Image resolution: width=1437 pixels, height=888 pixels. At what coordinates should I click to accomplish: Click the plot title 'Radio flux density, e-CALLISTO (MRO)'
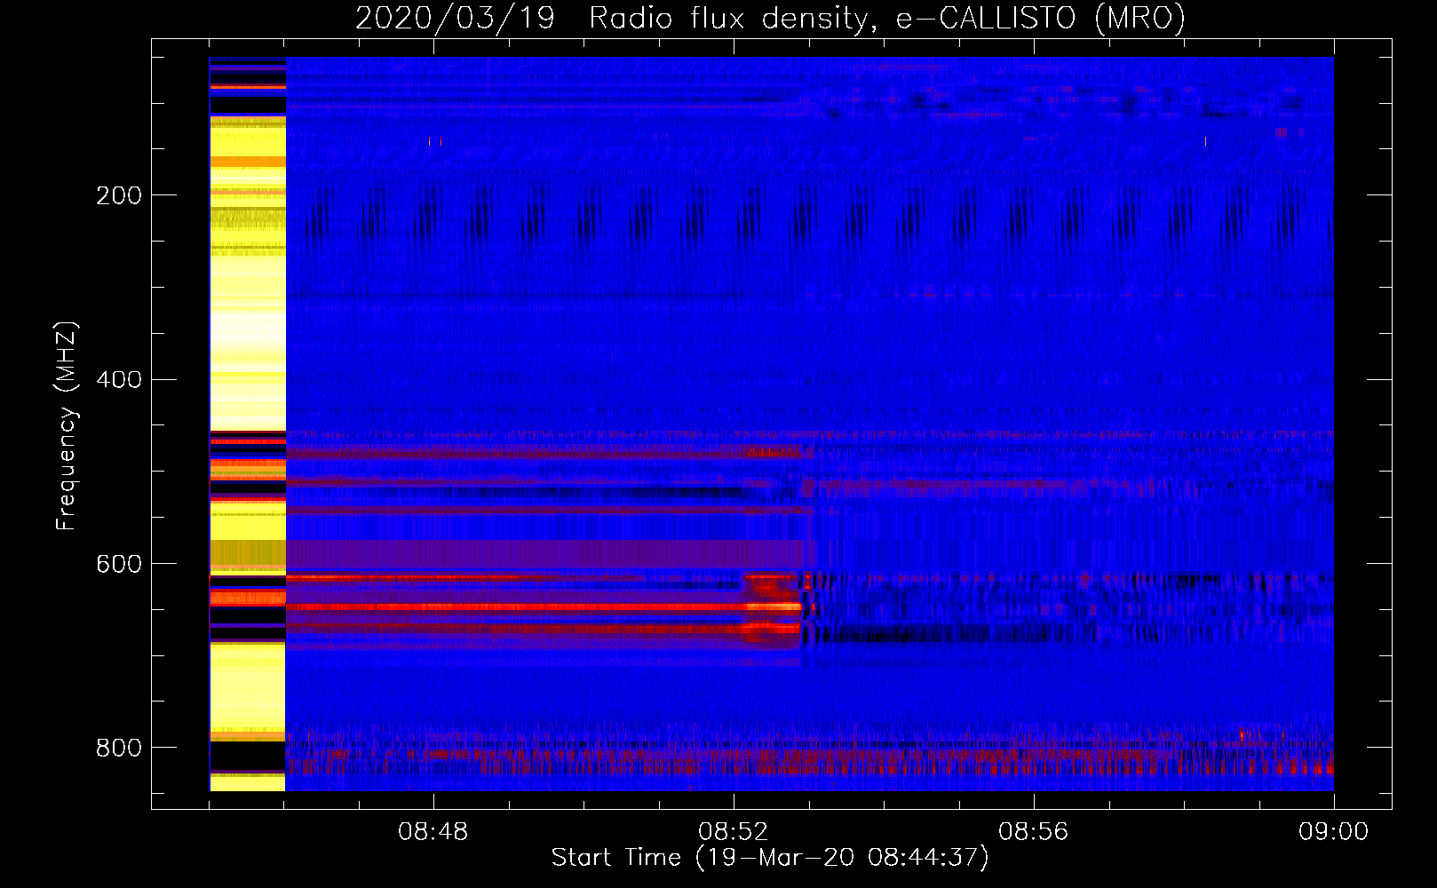(x=887, y=18)
